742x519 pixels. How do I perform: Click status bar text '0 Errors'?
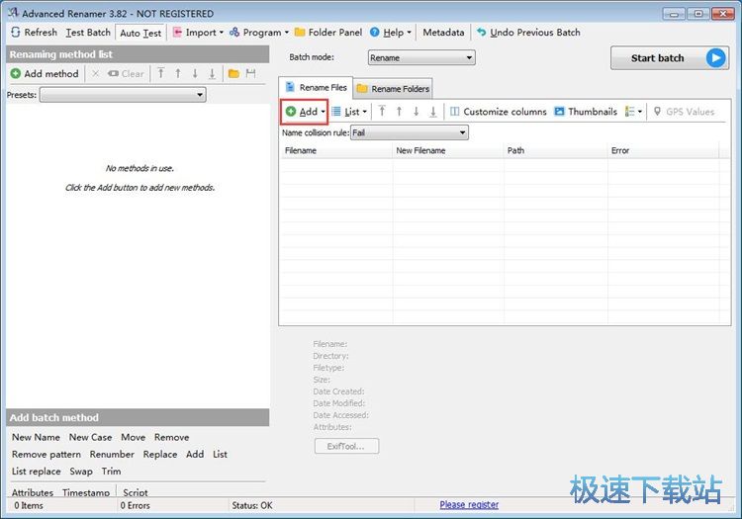135,505
